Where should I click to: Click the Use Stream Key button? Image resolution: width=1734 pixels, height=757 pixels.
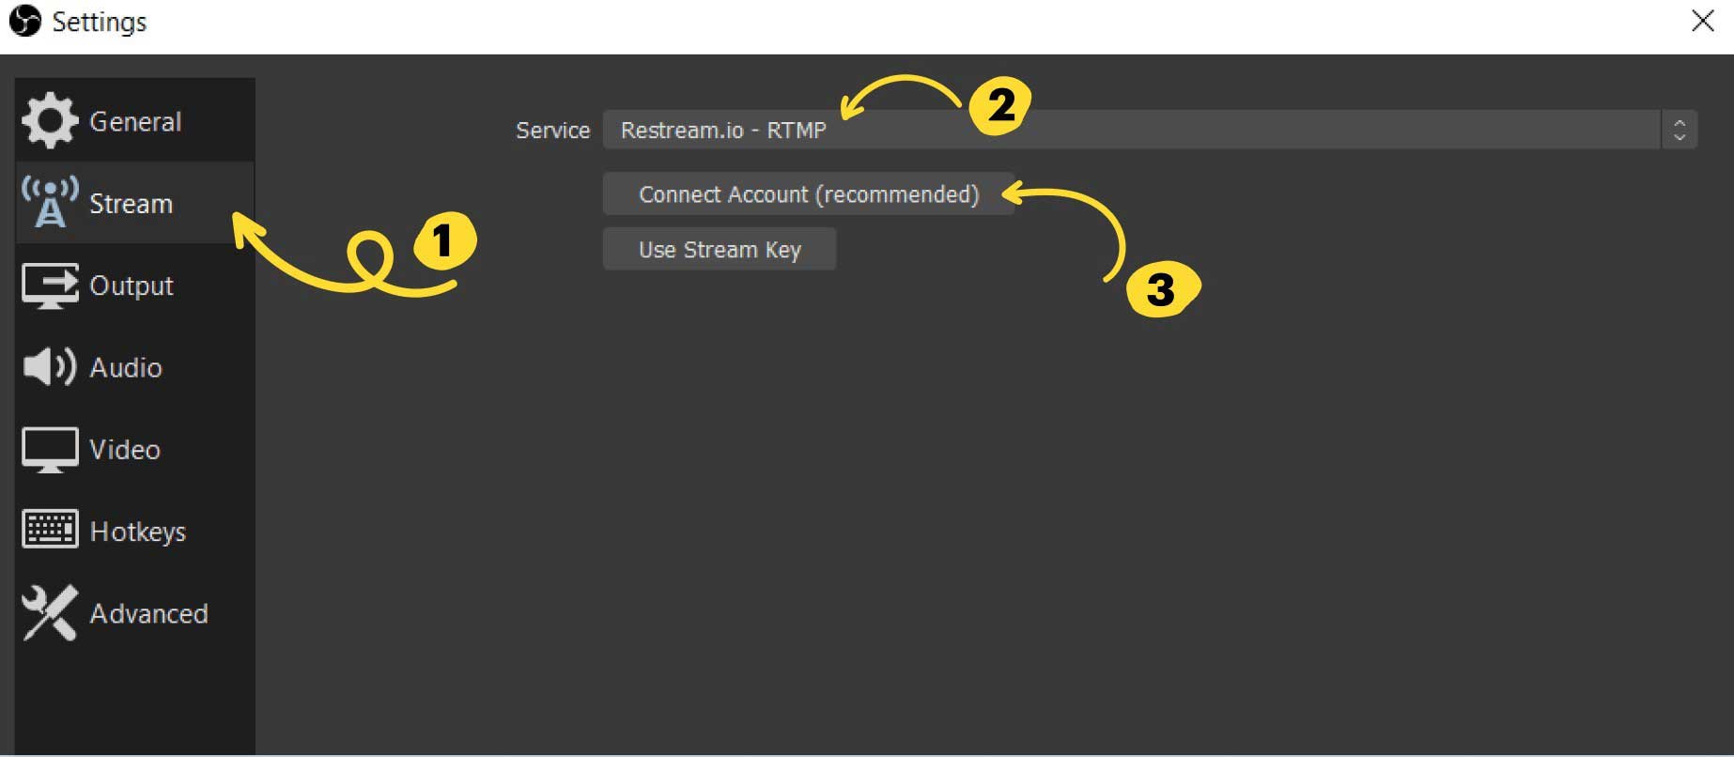(720, 249)
